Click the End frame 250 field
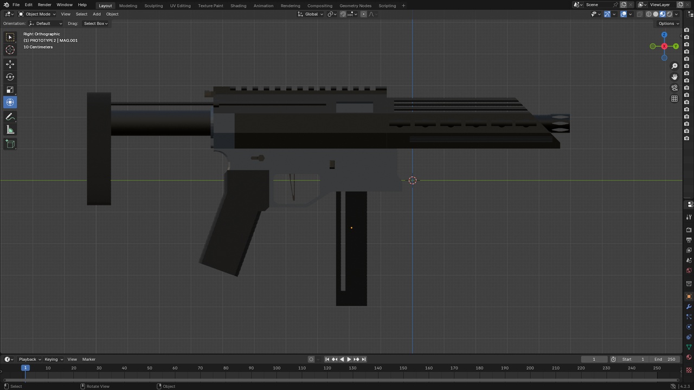The width and height of the screenshot is (694, 390). (x=665, y=359)
